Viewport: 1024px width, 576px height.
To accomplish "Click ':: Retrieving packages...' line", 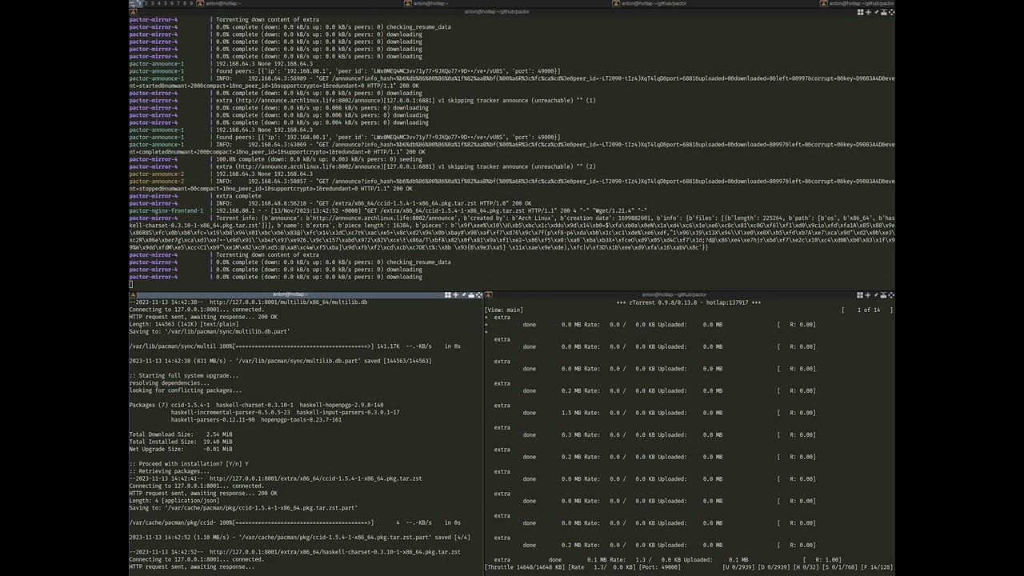I will (x=171, y=471).
